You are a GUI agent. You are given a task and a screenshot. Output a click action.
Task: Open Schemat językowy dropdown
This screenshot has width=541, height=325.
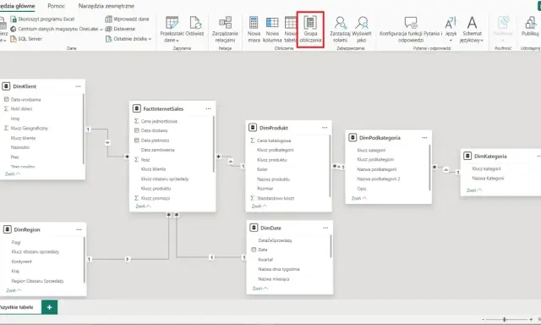(x=472, y=30)
